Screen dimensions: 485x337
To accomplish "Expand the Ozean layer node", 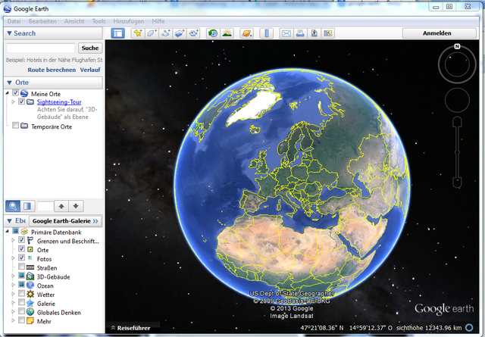I will click(13, 285).
